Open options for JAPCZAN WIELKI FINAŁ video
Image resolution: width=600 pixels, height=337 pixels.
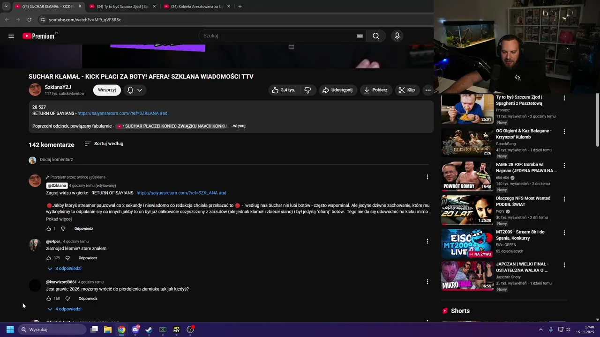click(x=564, y=265)
